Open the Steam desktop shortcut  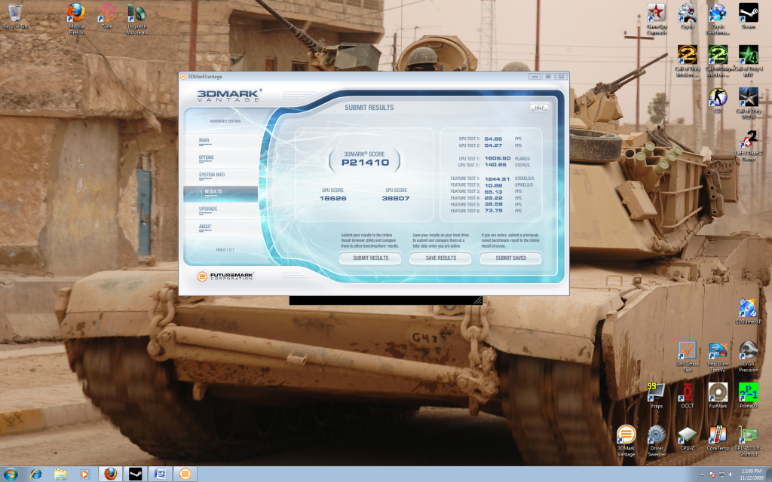(749, 17)
